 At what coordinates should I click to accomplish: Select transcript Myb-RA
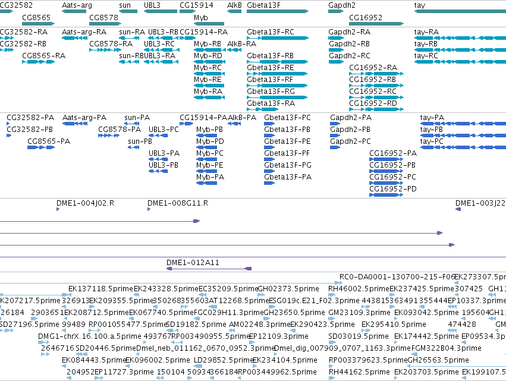point(208,92)
